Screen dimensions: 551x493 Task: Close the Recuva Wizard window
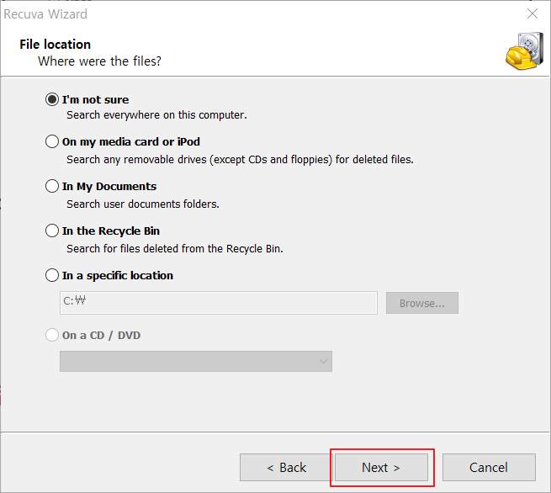point(532,13)
